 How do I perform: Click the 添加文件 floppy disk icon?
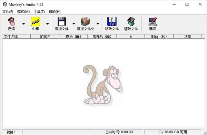click(62, 21)
